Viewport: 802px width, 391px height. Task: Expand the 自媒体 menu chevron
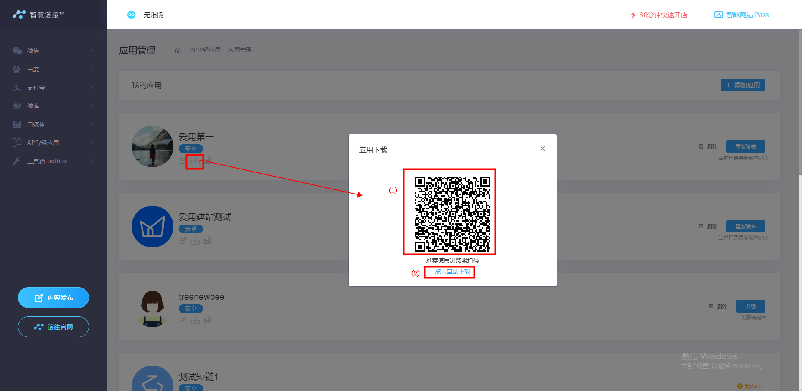point(92,124)
